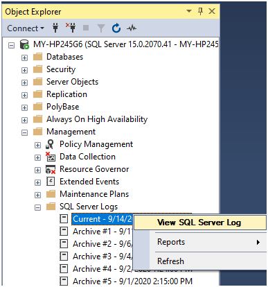Viewport: 268px width, 287px height.
Task: Select the Extended Events tree item
Action: [89, 182]
